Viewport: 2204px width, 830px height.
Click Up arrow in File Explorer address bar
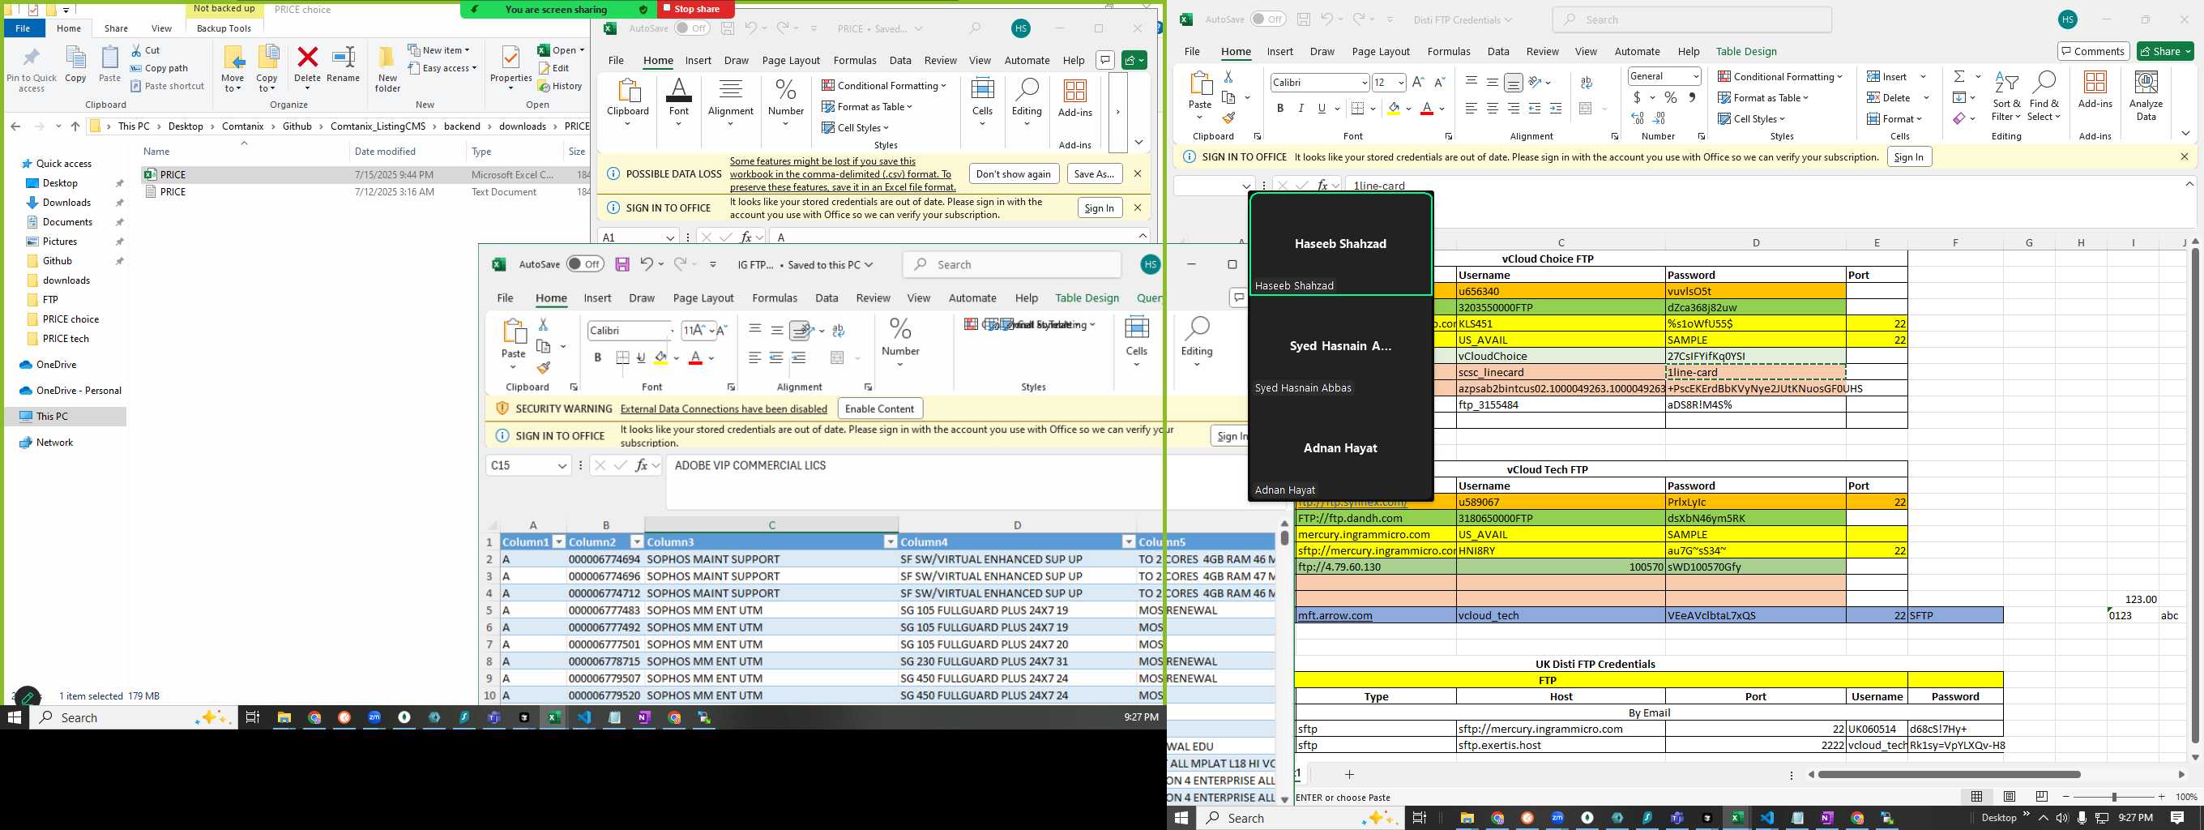coord(75,126)
